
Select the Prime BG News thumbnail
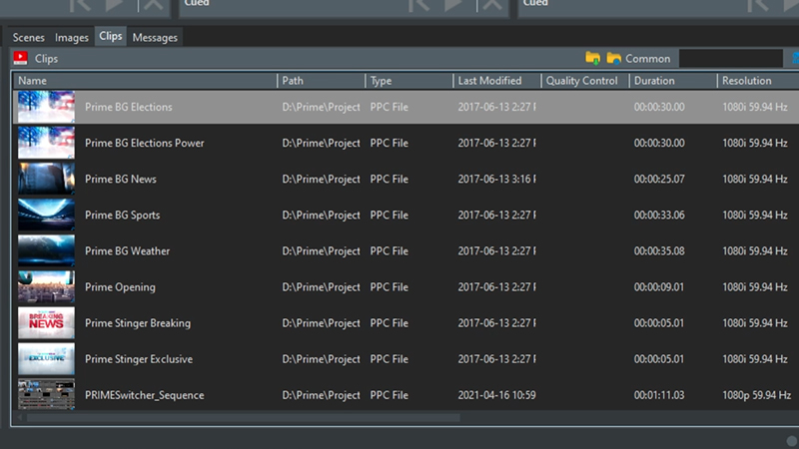click(x=46, y=180)
